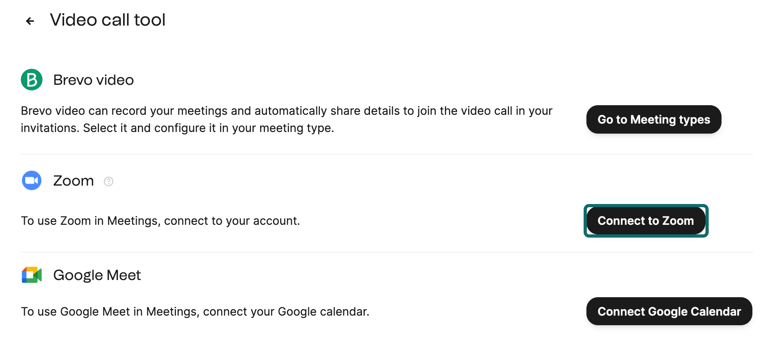This screenshot has width=764, height=340.
Task: Click the "connect to your account" phrase
Action: tap(232, 221)
